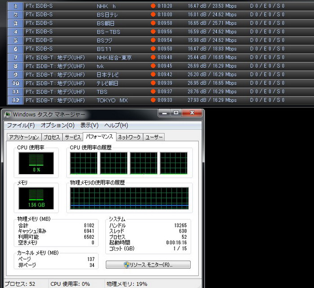Click orange record dot on tvk row
Viewport: 314px width, 288px height.
(x=153, y=66)
